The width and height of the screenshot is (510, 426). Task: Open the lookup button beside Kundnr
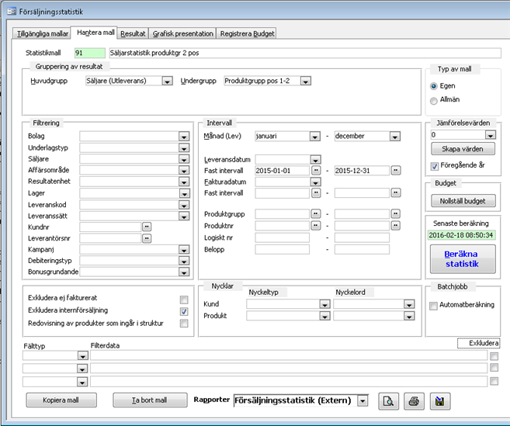[x=147, y=226]
